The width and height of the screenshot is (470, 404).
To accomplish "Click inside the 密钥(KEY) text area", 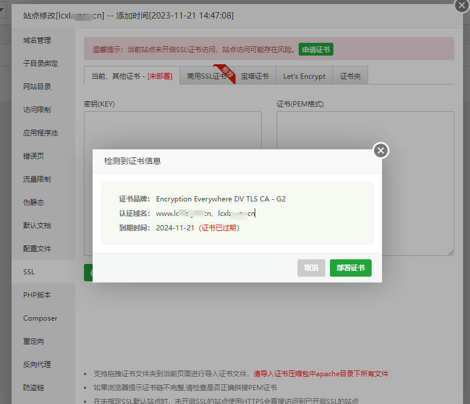I will coord(172,127).
